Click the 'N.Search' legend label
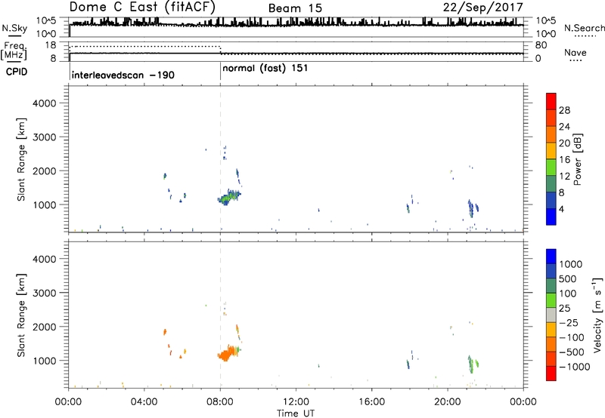 pyautogui.click(x=584, y=28)
